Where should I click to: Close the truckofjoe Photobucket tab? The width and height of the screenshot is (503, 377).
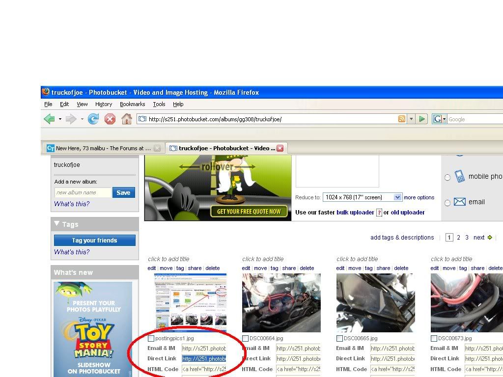click(x=280, y=148)
